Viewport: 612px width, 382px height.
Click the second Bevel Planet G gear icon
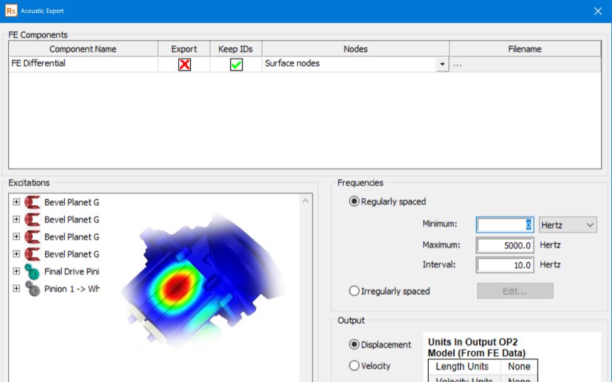tap(32, 219)
